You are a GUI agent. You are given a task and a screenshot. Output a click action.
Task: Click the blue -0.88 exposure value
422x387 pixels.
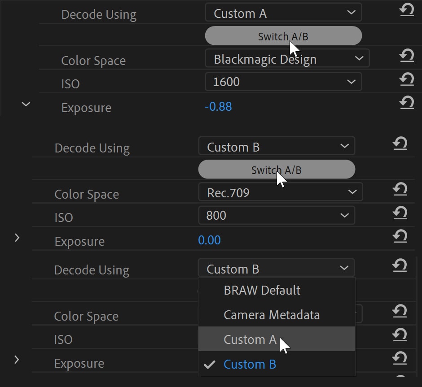(218, 107)
